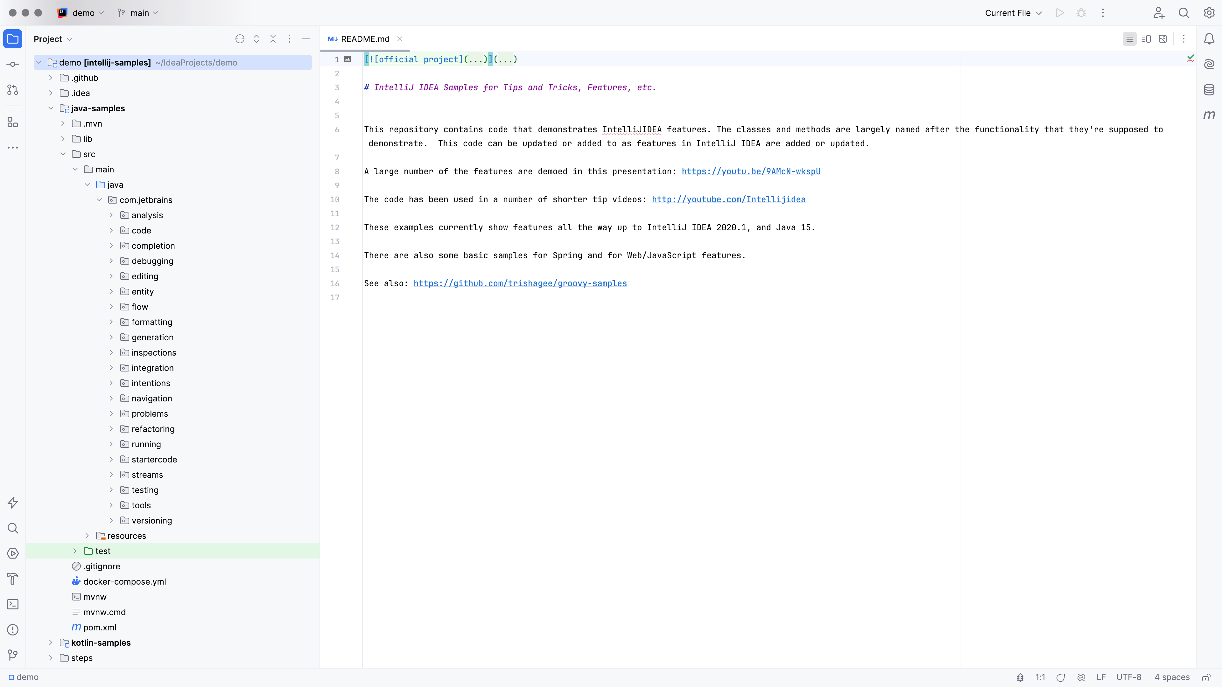Open the Project view dropdown menu

[52, 39]
